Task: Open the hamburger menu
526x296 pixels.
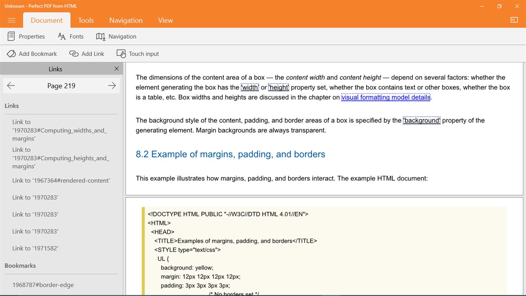Action: coord(11,20)
